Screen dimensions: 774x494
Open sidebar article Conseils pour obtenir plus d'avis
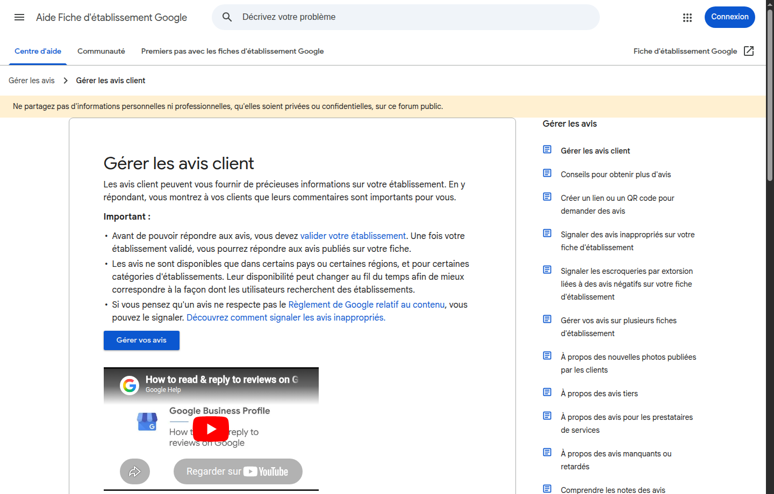[615, 175]
